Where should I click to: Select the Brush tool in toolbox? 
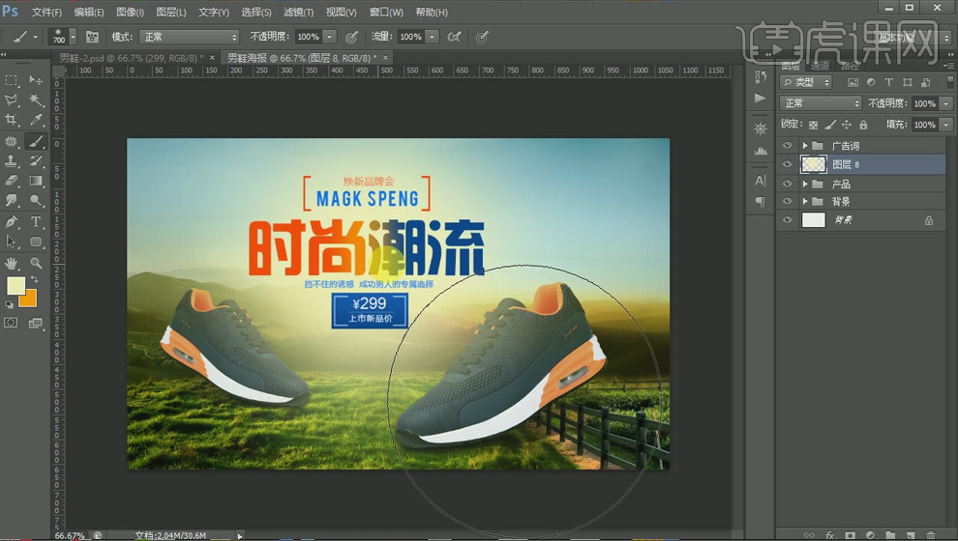(x=36, y=141)
